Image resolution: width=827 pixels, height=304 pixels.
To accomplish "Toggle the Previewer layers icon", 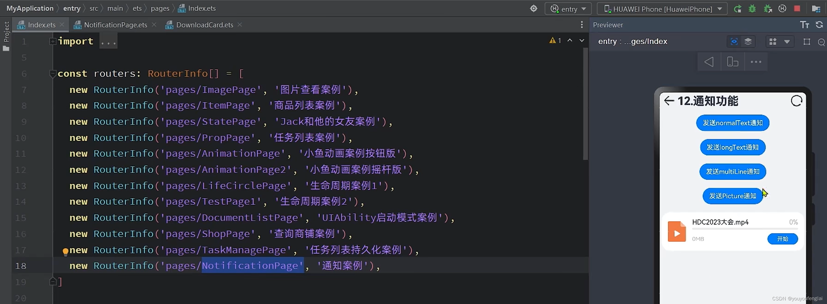I will [x=748, y=42].
